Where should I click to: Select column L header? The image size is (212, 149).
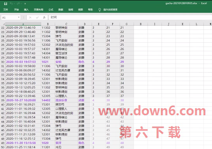click(196, 24)
